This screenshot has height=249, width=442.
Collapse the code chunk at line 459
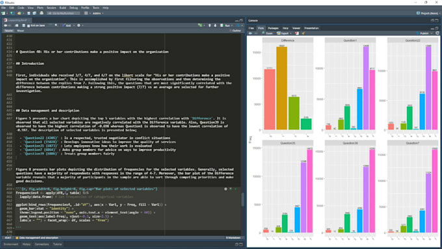click(14, 189)
